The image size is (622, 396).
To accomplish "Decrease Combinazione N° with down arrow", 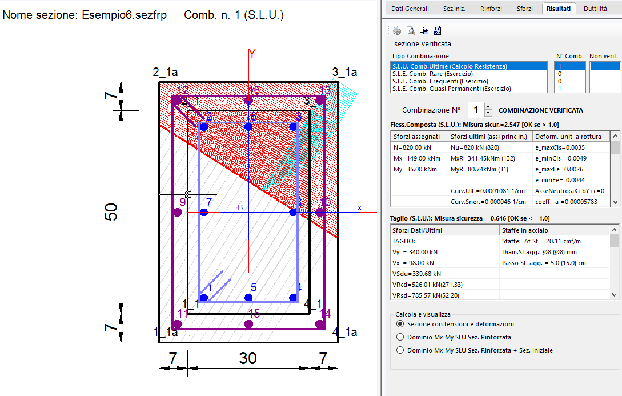I will coord(488,114).
